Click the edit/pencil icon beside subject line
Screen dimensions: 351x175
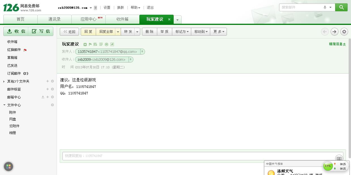(112, 44)
